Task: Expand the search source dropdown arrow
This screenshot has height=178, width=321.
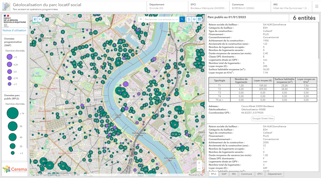Action: click(x=141, y=19)
